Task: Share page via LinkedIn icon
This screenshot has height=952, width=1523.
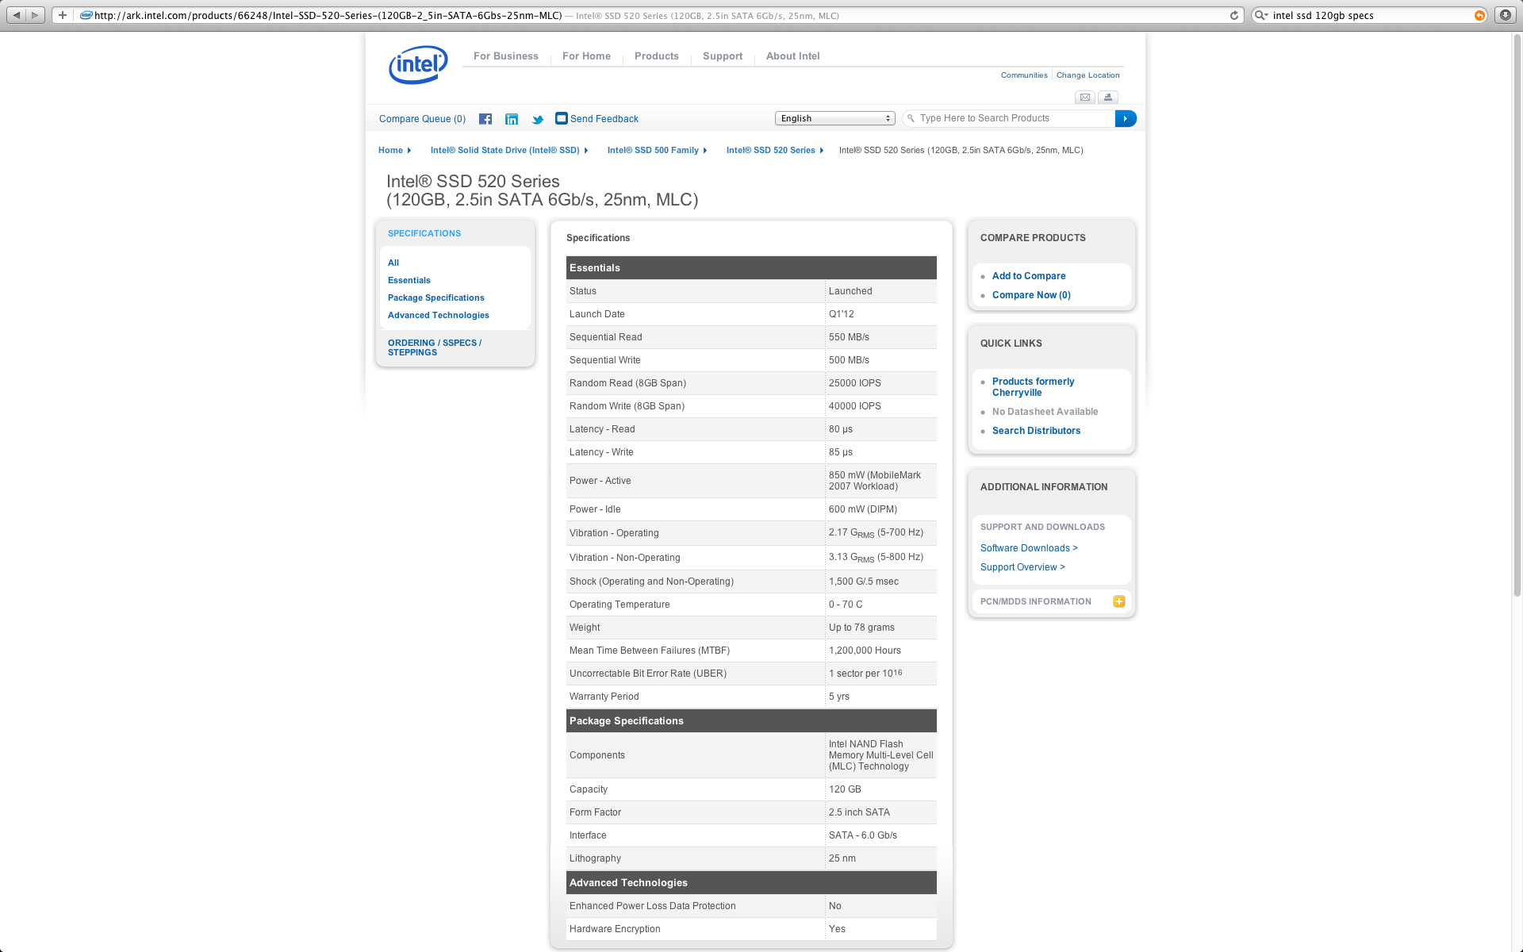Action: pyautogui.click(x=512, y=119)
